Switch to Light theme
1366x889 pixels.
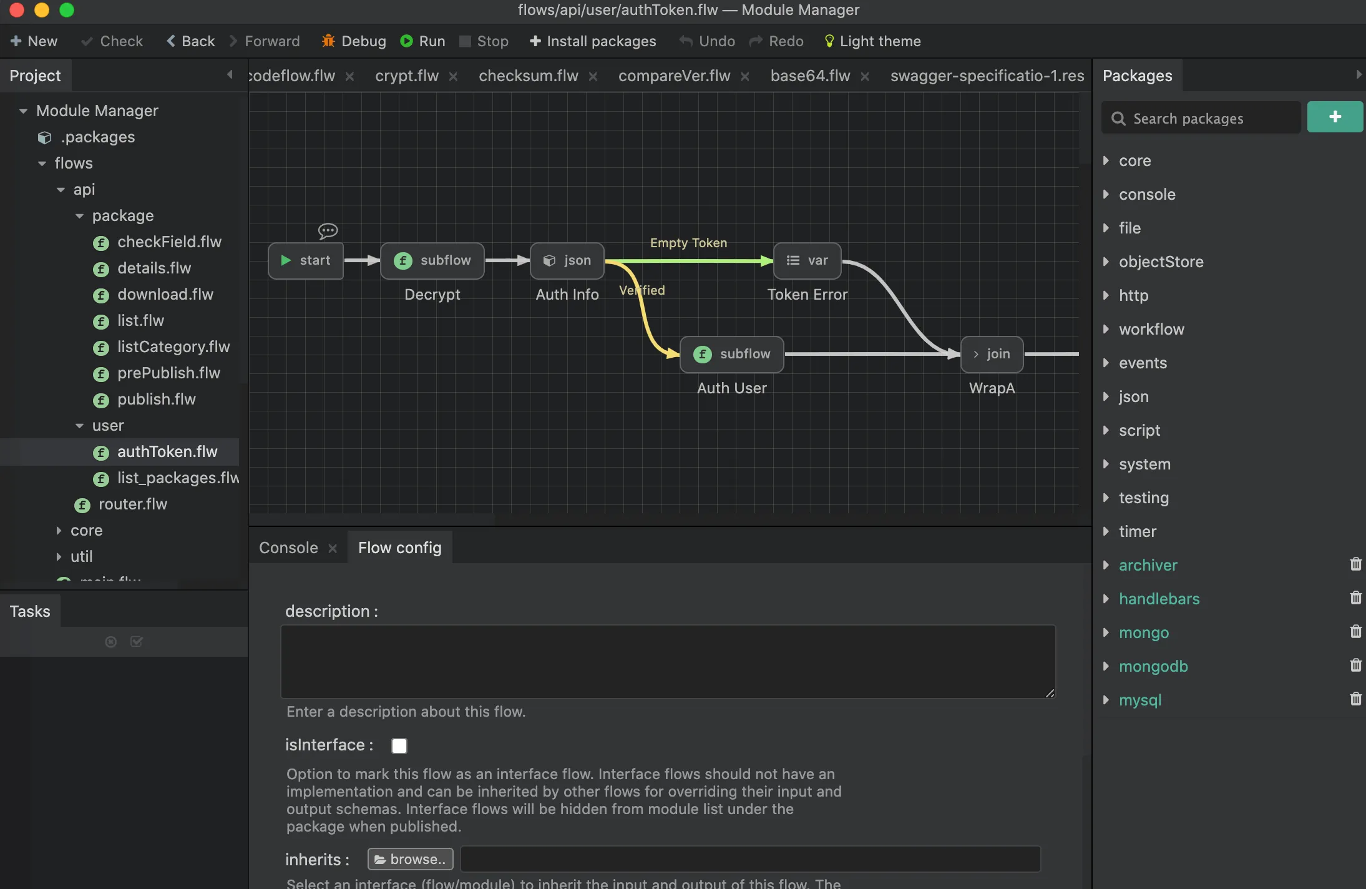[872, 41]
